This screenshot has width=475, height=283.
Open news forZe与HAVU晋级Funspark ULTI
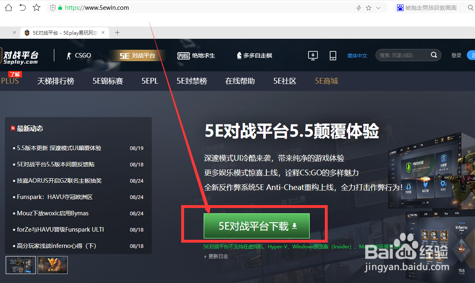(x=60, y=230)
